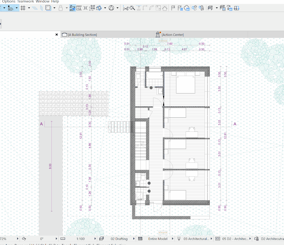Click the ruler Measure tool icon
284x245 pixels.
click(x=79, y=8)
